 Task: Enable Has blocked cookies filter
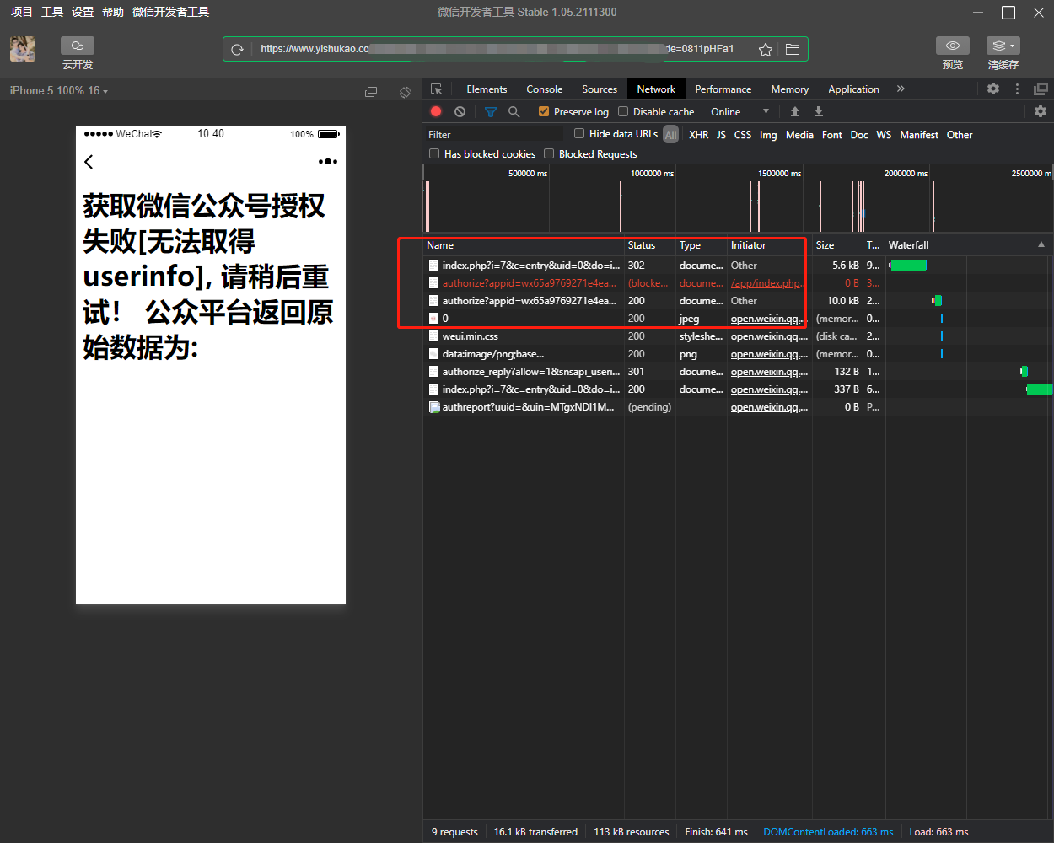[x=434, y=153]
